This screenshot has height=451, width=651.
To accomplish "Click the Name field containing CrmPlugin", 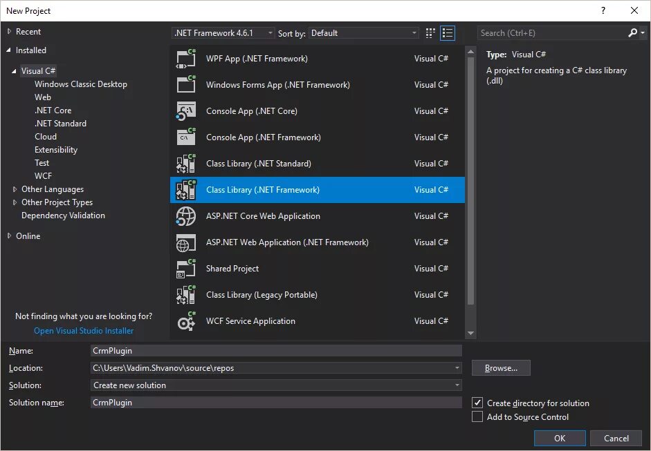I will 276,351.
